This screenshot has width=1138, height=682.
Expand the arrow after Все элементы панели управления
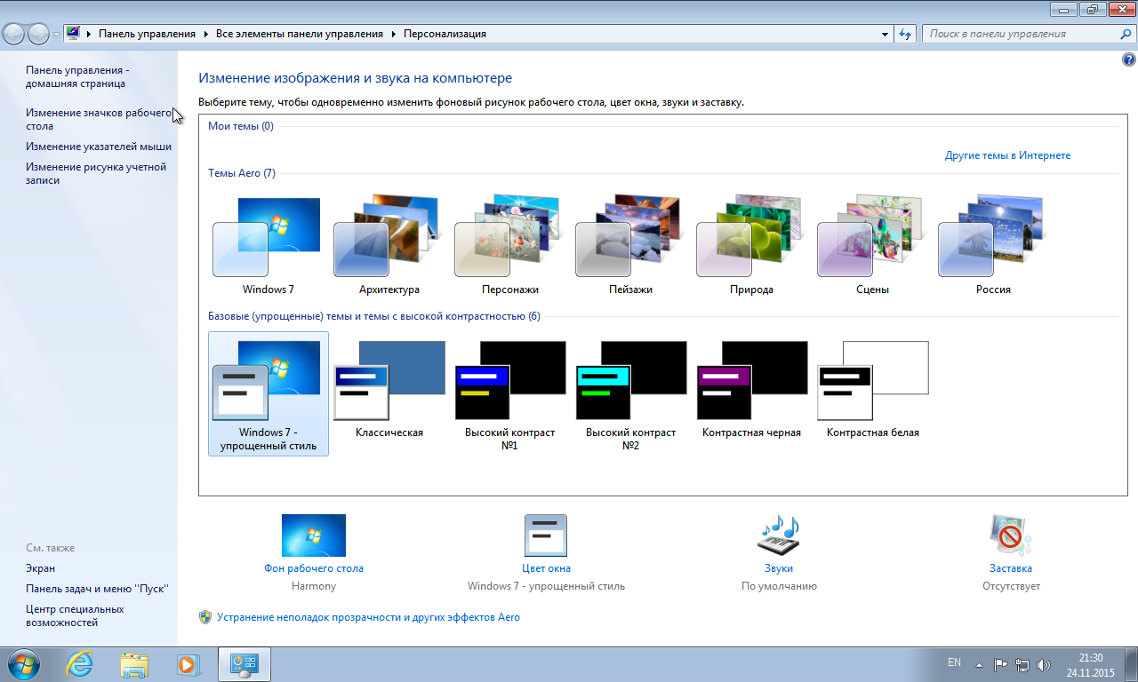pos(393,34)
